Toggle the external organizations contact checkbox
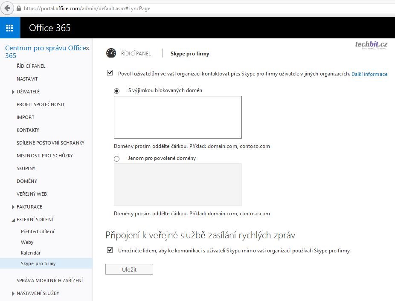The height and width of the screenshot is (301, 395). click(110, 73)
